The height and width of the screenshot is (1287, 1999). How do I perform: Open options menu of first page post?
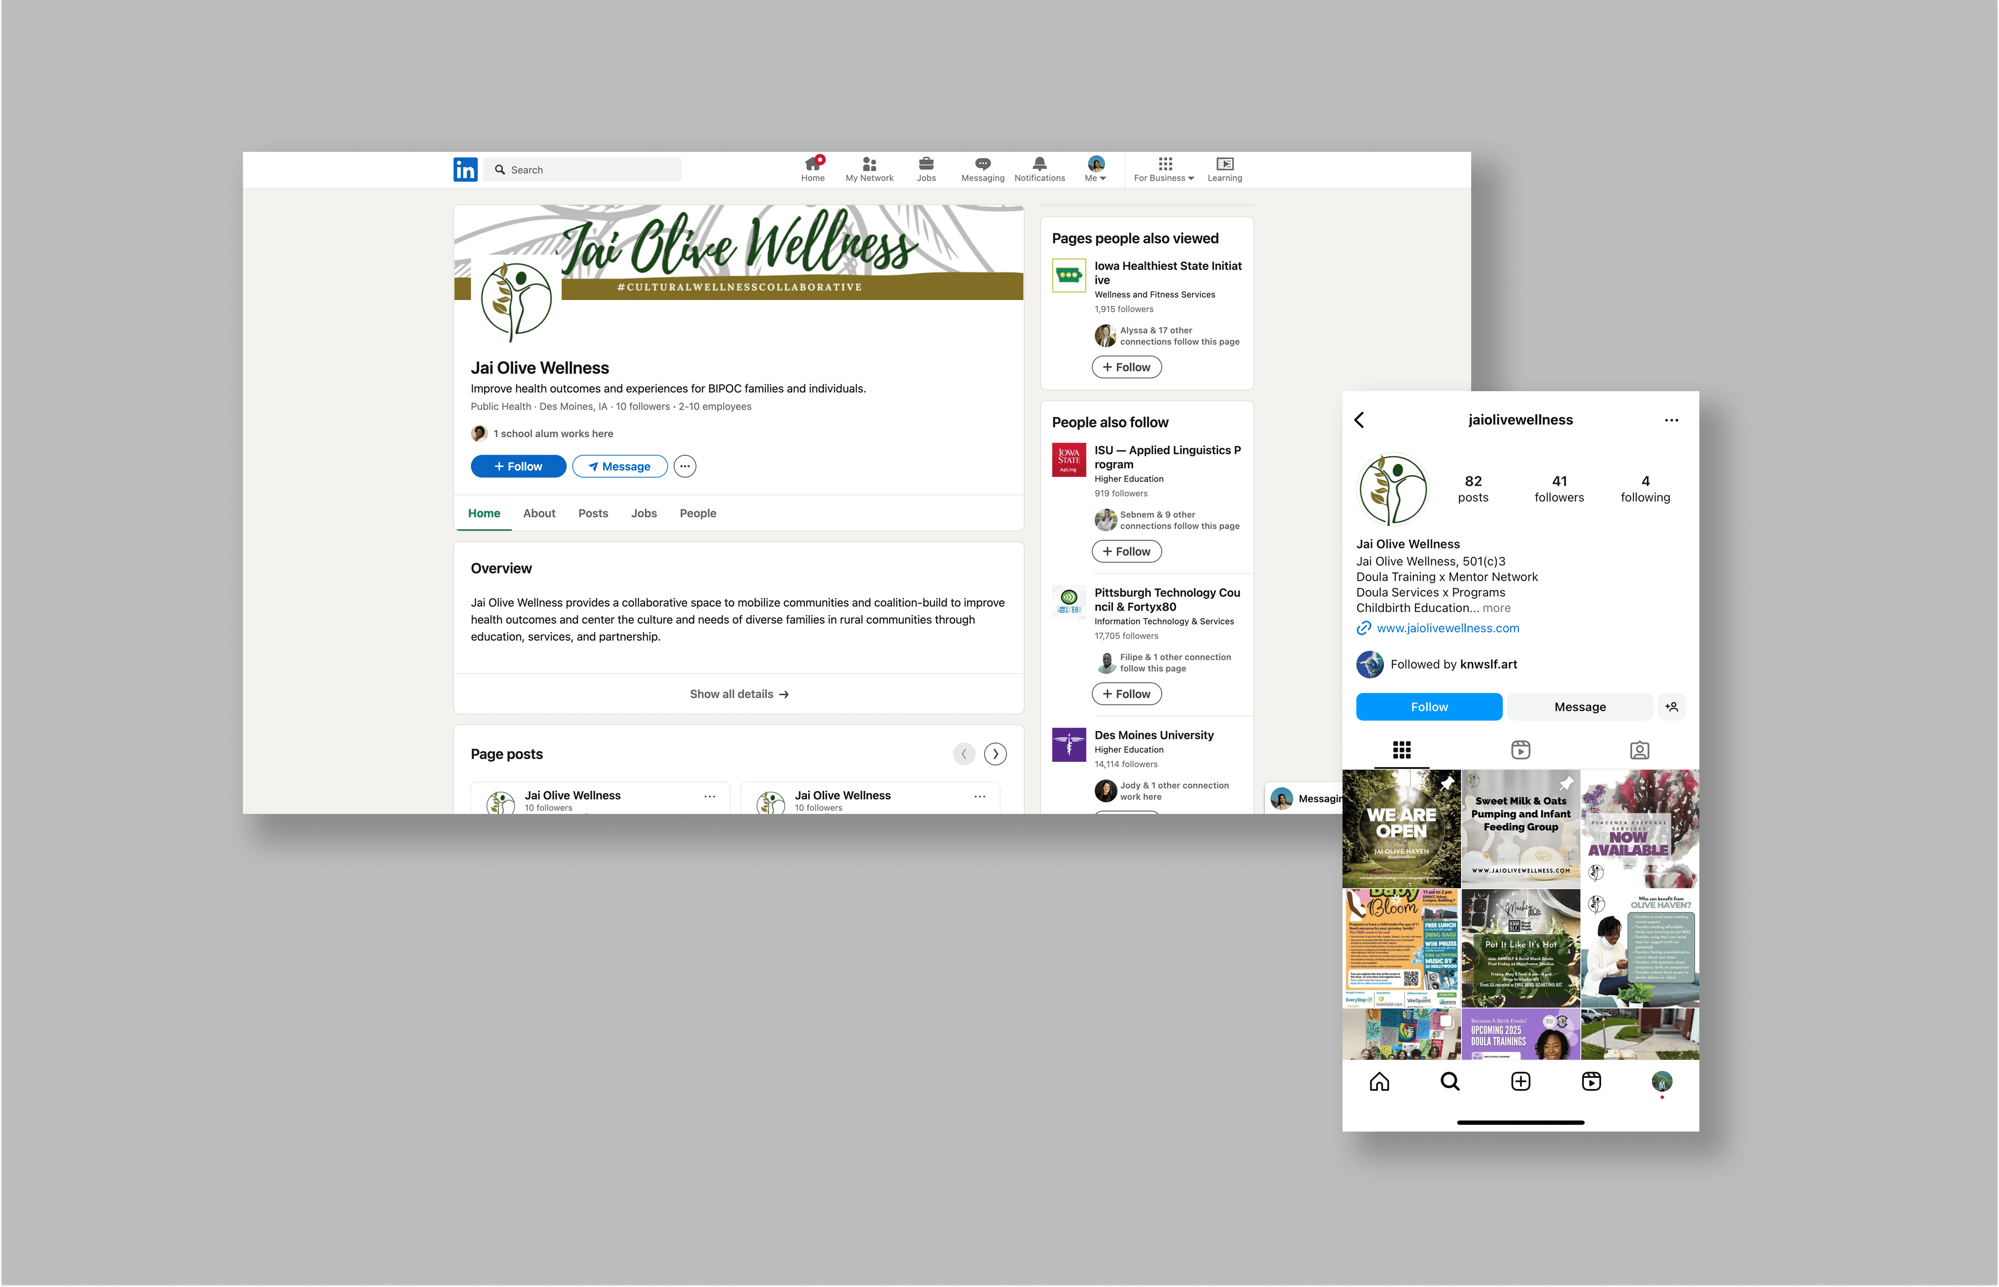(x=710, y=796)
